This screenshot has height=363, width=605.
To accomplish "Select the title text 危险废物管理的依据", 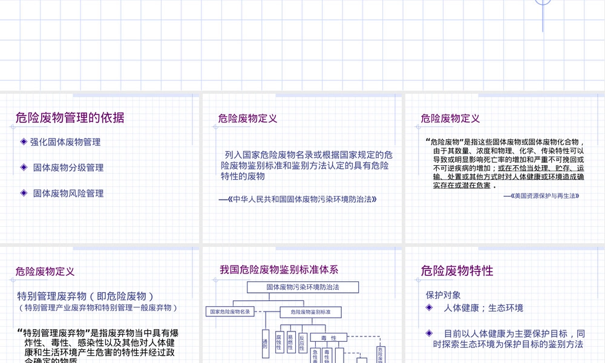I will pyautogui.click(x=70, y=117).
